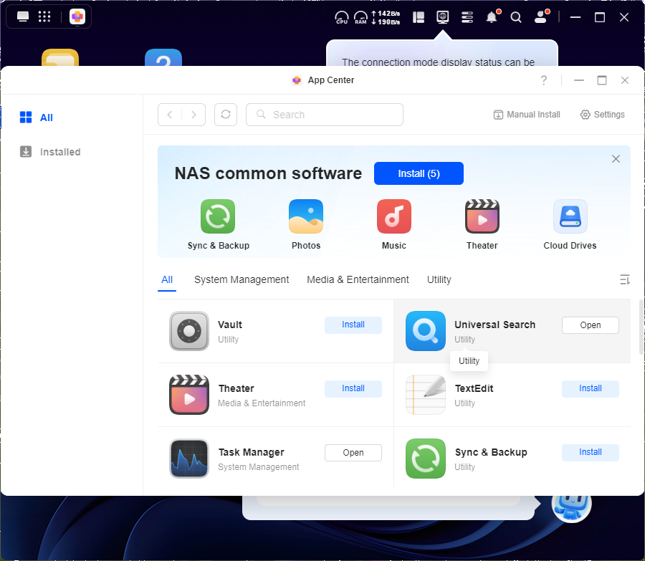Go back with the left chevron

[x=170, y=115]
